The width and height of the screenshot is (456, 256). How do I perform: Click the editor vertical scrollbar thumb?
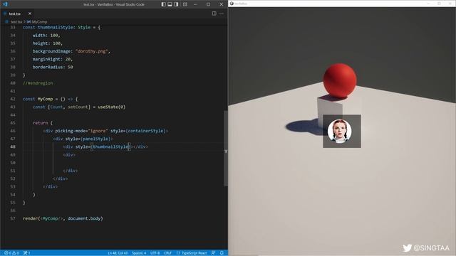click(226, 148)
